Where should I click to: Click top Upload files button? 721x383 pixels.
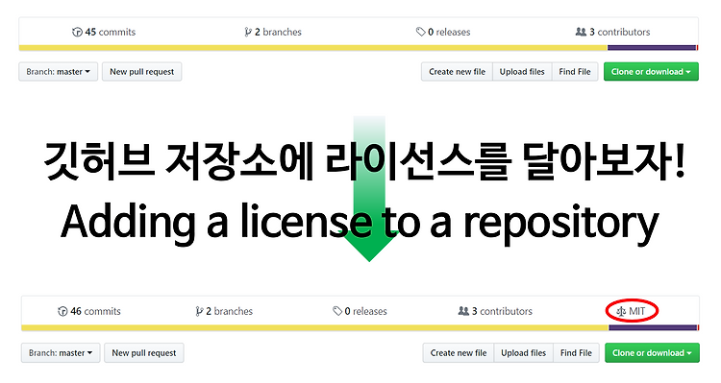point(522,72)
